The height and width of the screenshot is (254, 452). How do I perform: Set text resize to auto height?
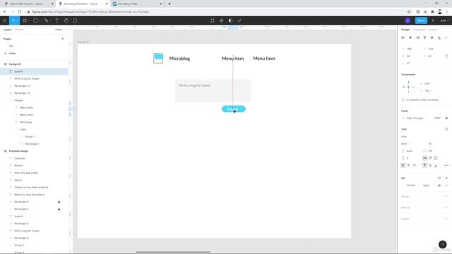[x=430, y=158]
